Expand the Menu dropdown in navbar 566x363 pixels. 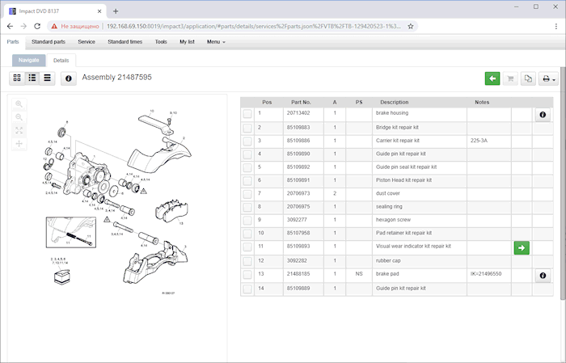click(216, 41)
